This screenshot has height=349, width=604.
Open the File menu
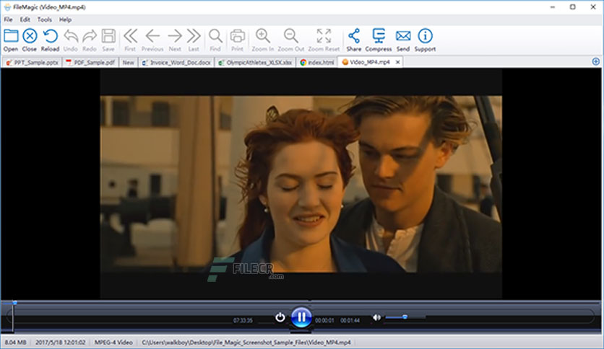pyautogui.click(x=8, y=19)
